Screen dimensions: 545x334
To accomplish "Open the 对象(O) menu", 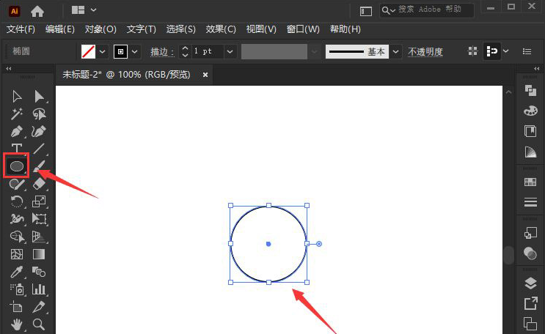I will (100, 29).
